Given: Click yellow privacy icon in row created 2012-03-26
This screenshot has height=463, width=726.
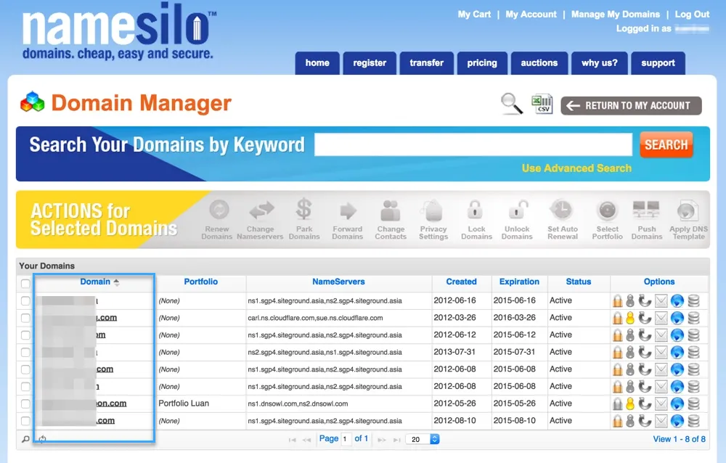Looking at the screenshot, I should point(630,318).
